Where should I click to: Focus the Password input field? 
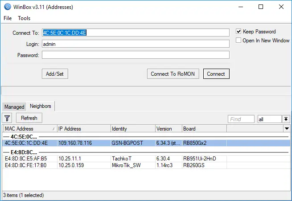tap(136, 55)
